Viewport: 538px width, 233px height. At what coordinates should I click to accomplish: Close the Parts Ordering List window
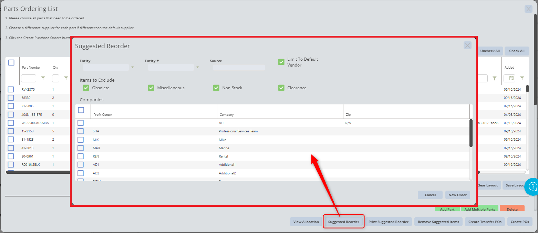pos(528,9)
